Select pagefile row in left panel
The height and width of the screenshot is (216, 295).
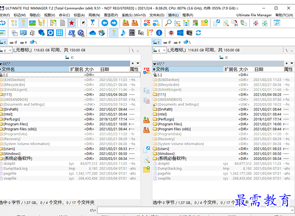[70, 173]
